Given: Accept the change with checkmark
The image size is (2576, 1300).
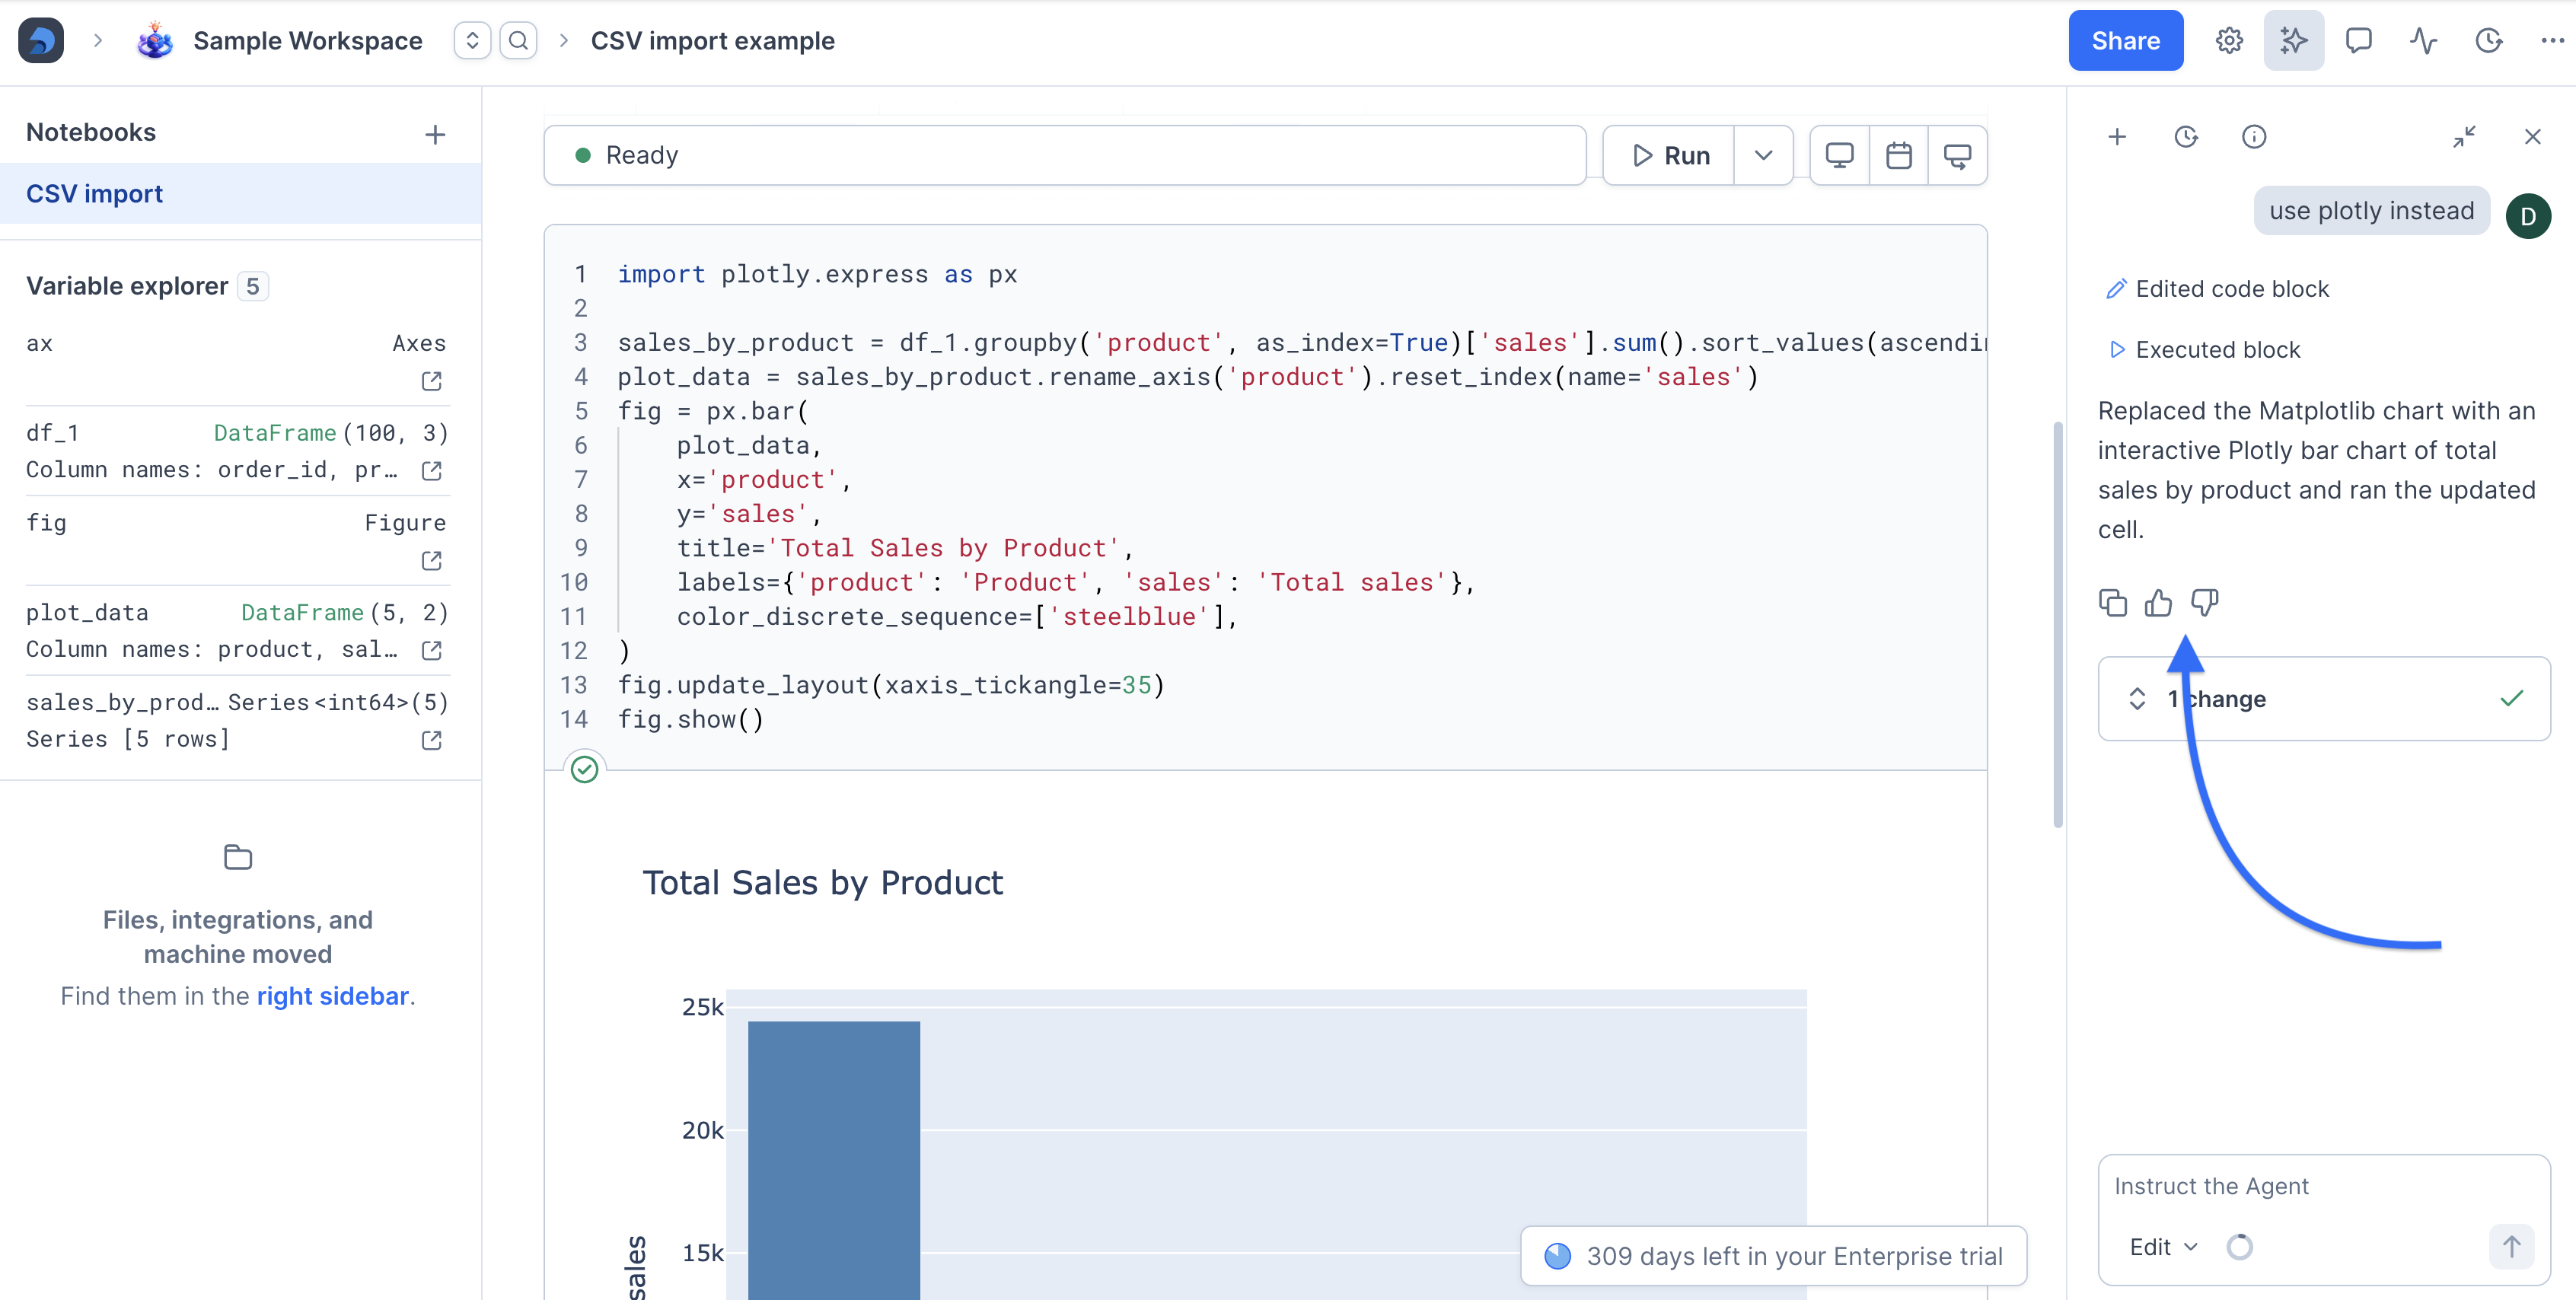Looking at the screenshot, I should tap(2511, 699).
